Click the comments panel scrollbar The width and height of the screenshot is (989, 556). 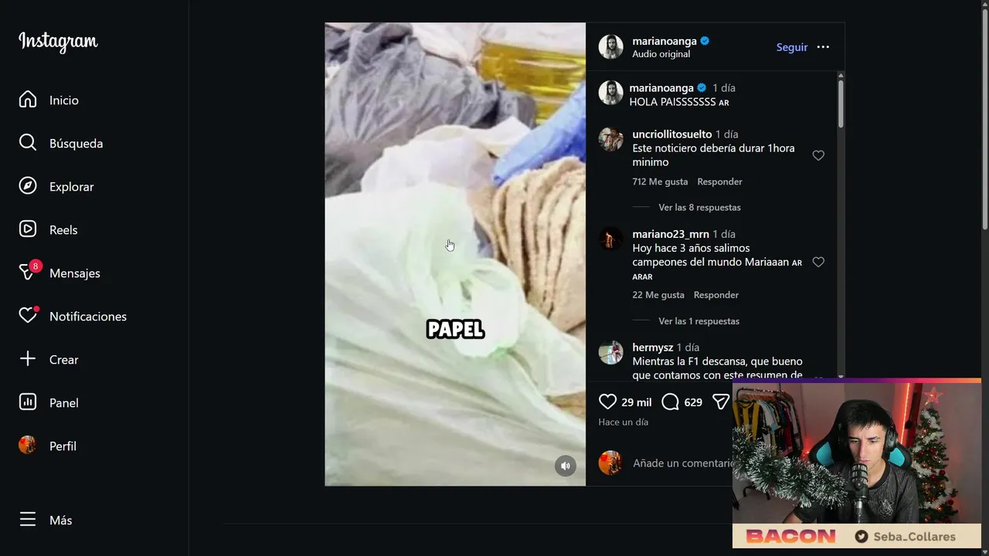click(841, 103)
